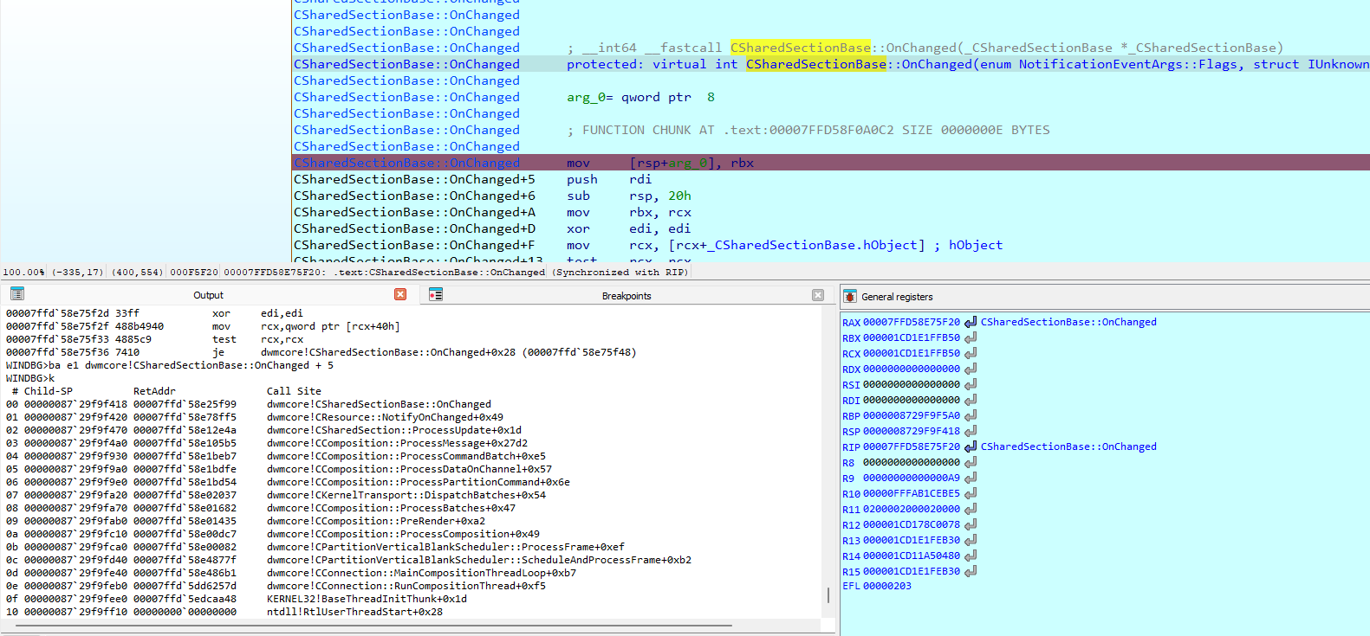This screenshot has width=1370, height=636.
Task: Follow the R10 register jump arrow
Action: tap(971, 493)
